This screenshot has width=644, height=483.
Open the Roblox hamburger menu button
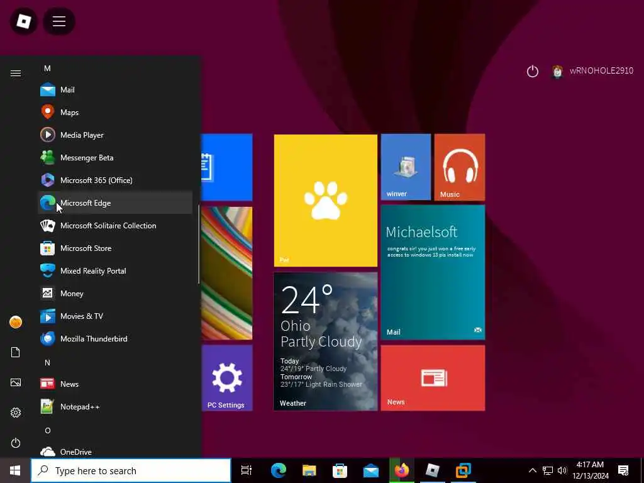[58, 21]
